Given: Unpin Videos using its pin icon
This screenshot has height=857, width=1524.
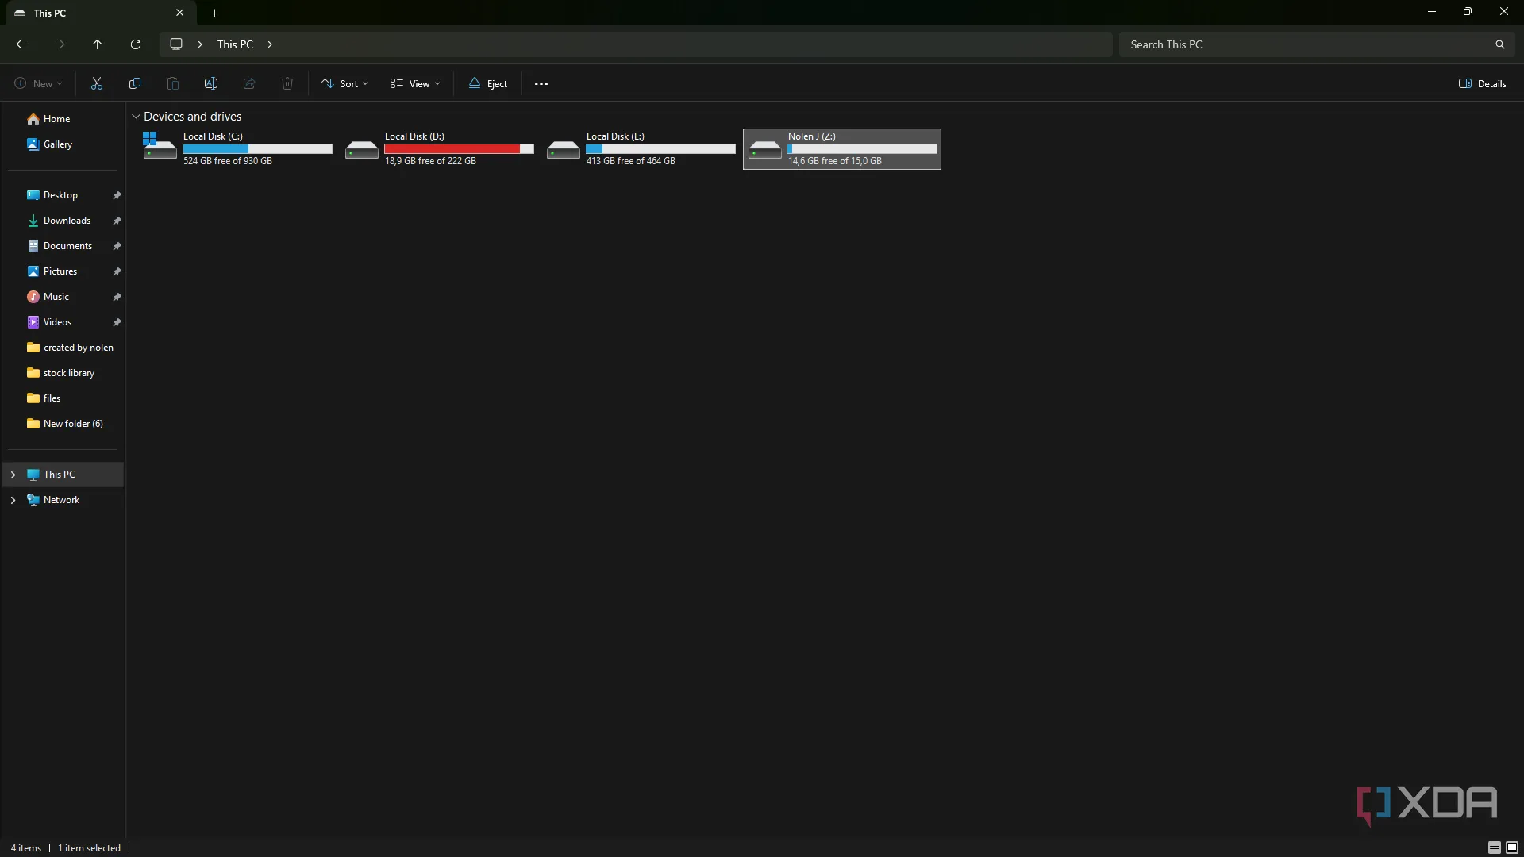Looking at the screenshot, I should [117, 322].
